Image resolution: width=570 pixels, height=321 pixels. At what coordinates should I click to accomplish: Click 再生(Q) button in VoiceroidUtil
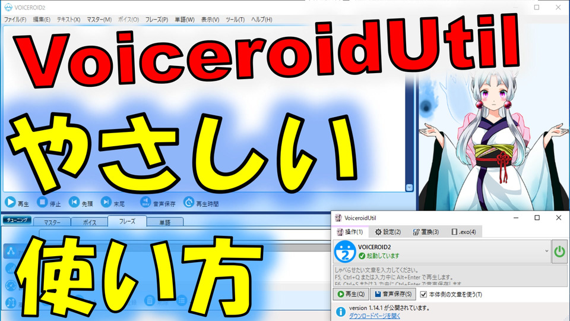pos(351,294)
